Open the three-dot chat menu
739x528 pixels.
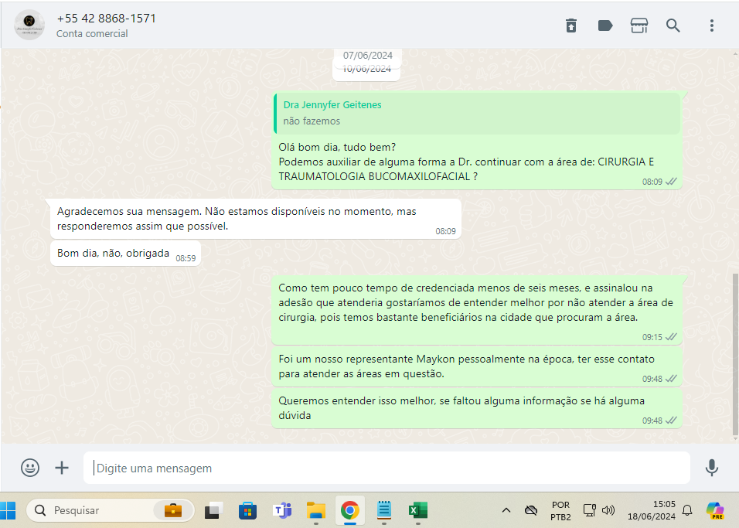(x=711, y=26)
